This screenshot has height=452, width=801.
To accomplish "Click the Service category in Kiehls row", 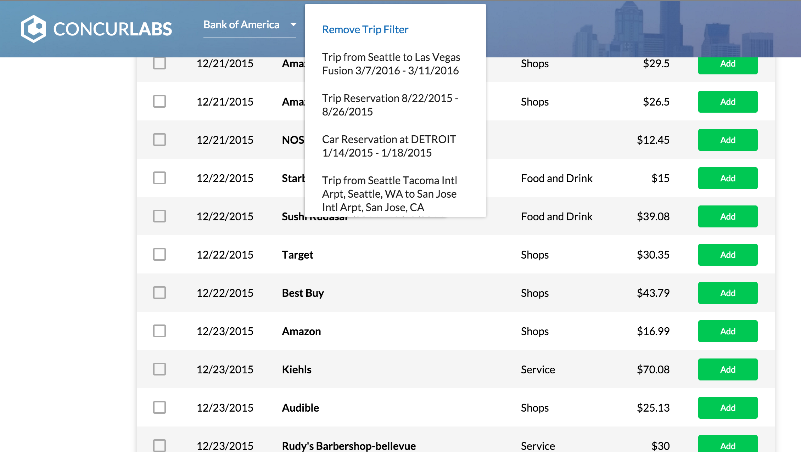I will (x=538, y=369).
